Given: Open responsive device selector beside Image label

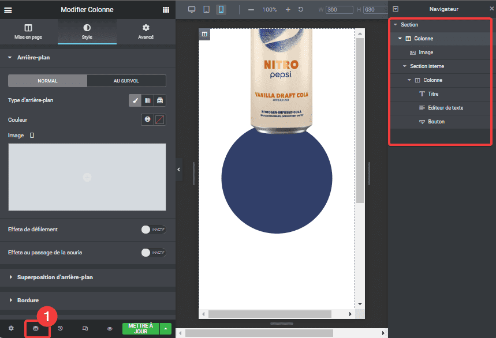Looking at the screenshot, I should click(x=32, y=135).
